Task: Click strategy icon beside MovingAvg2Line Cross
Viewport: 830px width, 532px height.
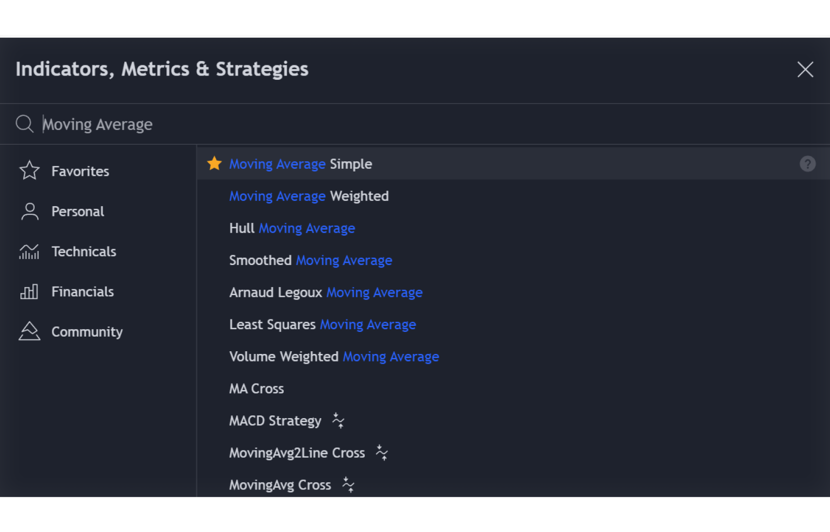Action: pyautogui.click(x=382, y=453)
